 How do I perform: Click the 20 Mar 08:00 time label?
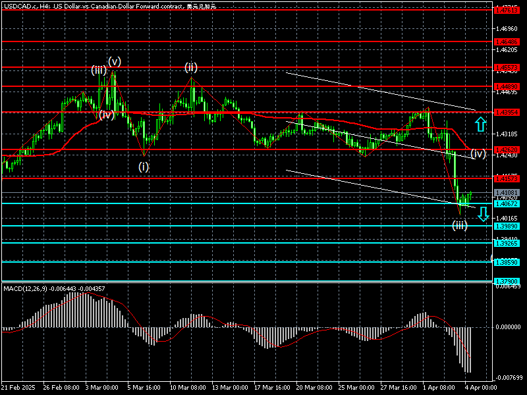314,388
